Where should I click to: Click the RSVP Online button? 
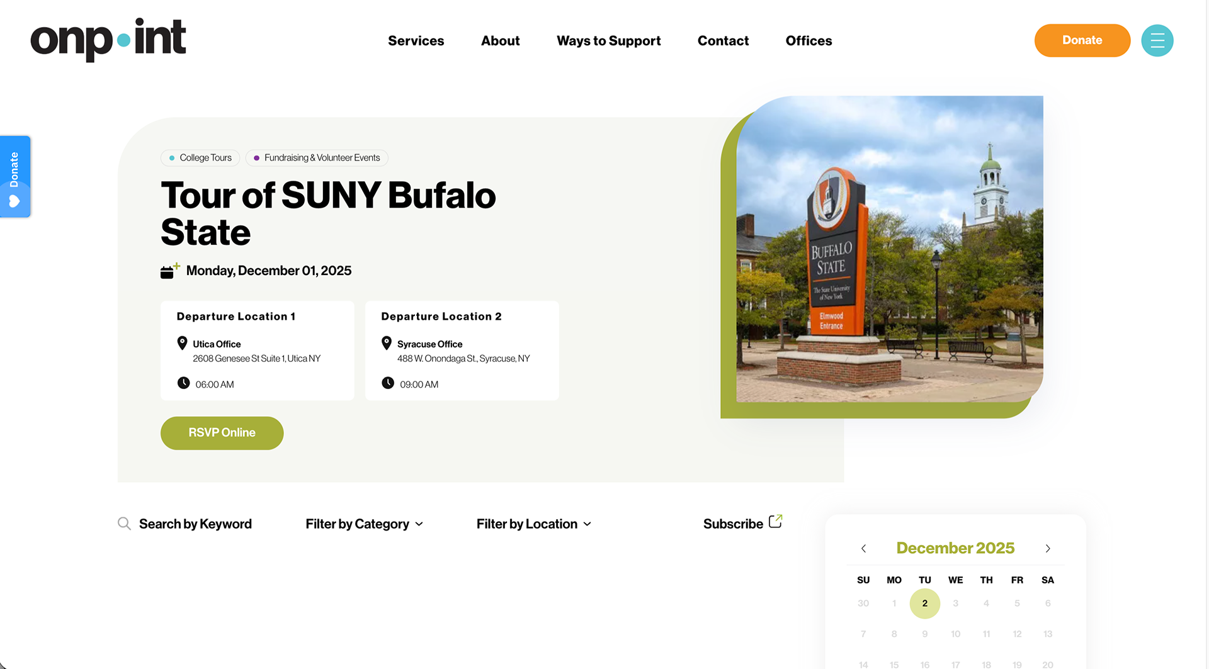[x=222, y=433]
